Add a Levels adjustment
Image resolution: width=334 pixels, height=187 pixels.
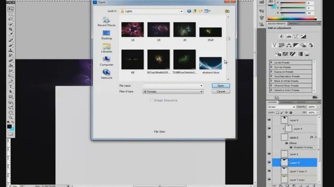(289, 36)
